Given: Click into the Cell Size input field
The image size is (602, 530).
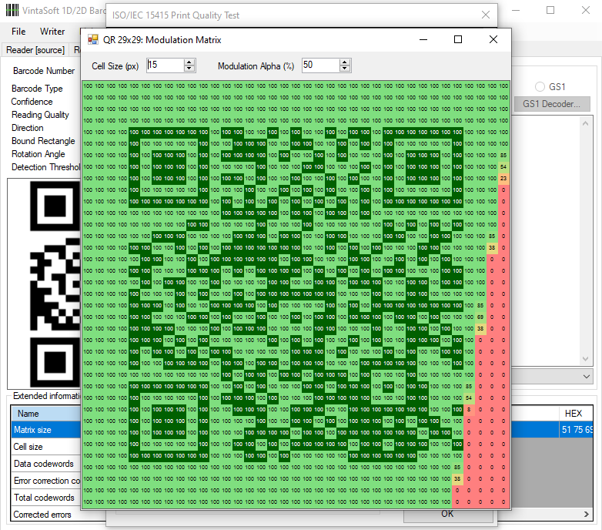Looking at the screenshot, I should 165,65.
